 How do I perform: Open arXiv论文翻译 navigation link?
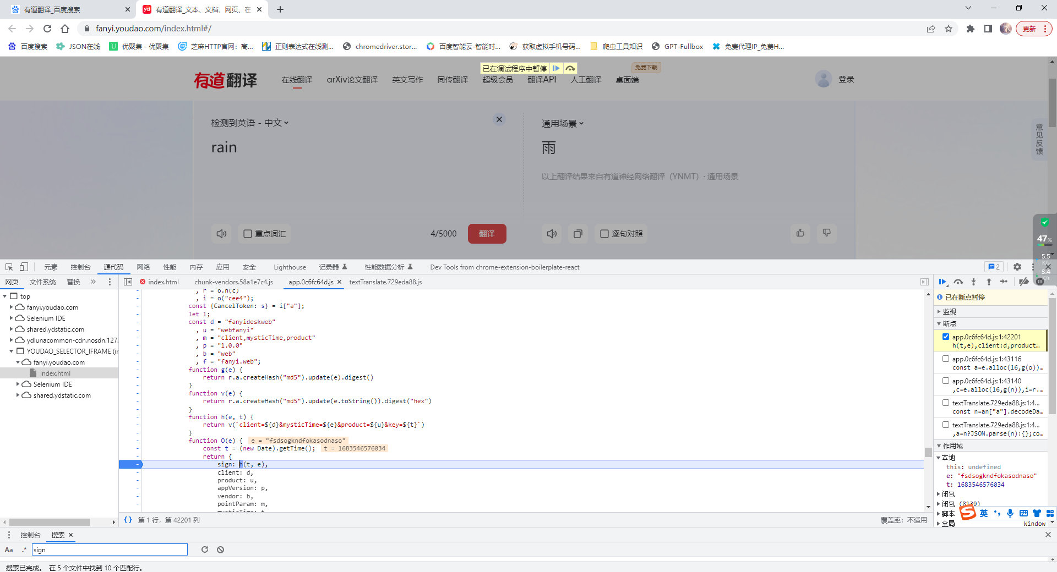pyautogui.click(x=352, y=80)
